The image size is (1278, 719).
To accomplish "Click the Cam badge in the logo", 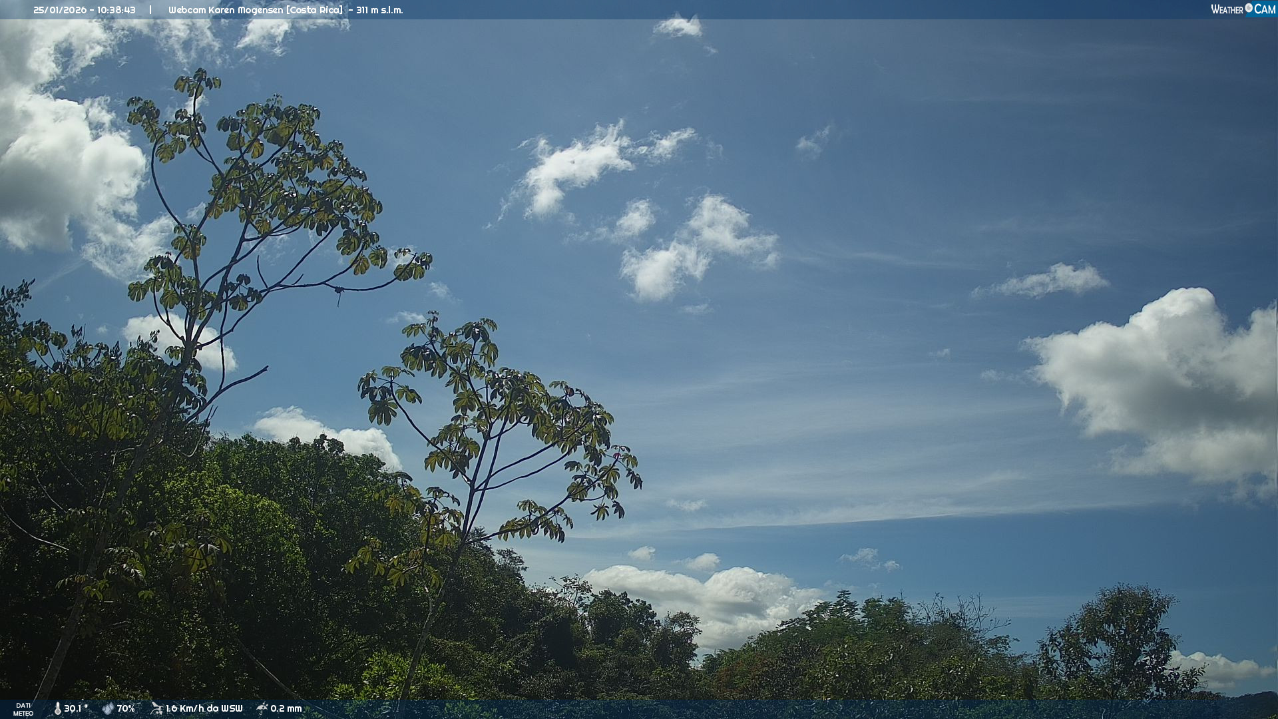I will tap(1265, 9).
